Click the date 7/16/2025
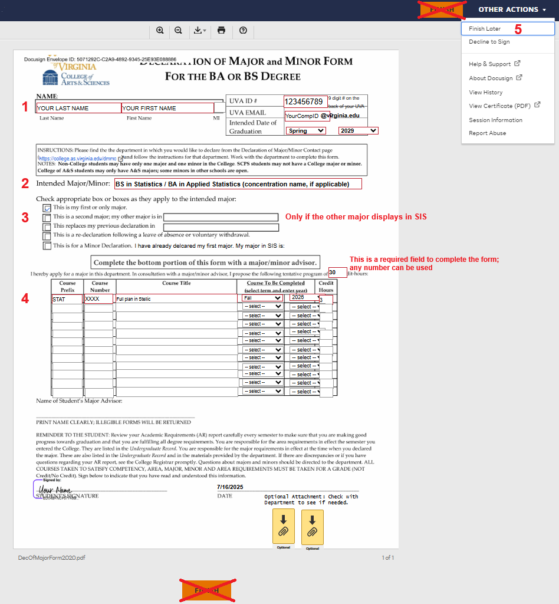The image size is (559, 604). pyautogui.click(x=230, y=487)
